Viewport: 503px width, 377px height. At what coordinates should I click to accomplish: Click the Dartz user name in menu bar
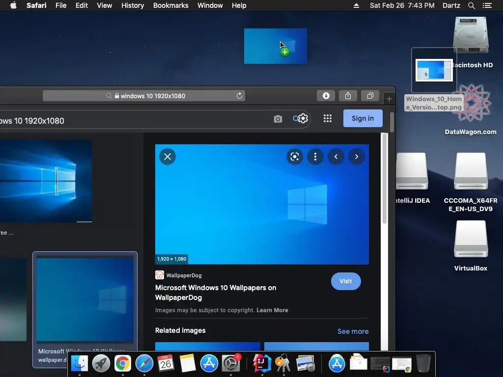(x=451, y=5)
